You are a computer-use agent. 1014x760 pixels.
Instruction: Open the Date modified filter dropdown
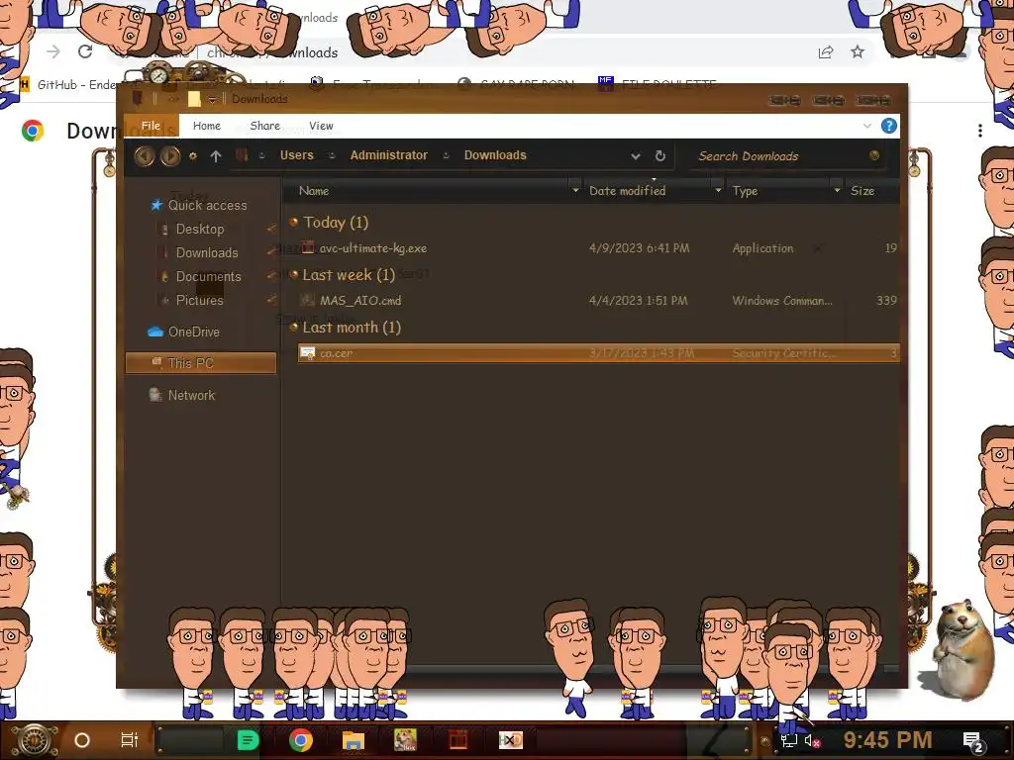[718, 191]
